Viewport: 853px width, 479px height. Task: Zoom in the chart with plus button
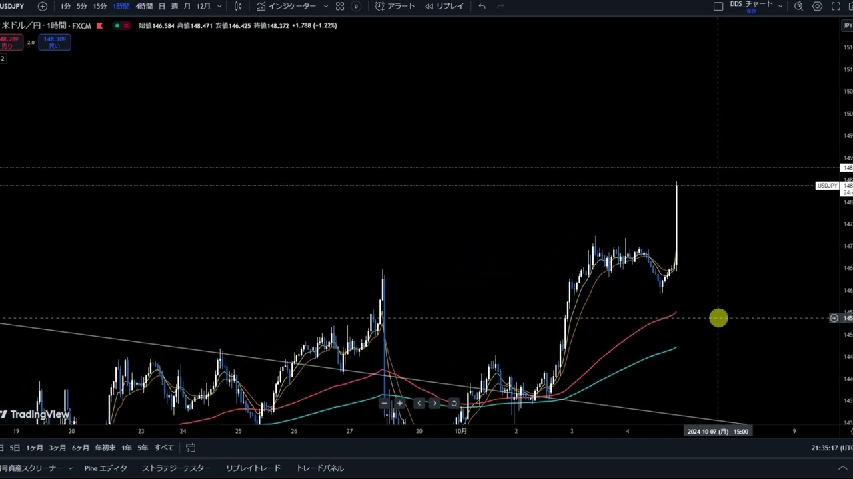pos(399,403)
